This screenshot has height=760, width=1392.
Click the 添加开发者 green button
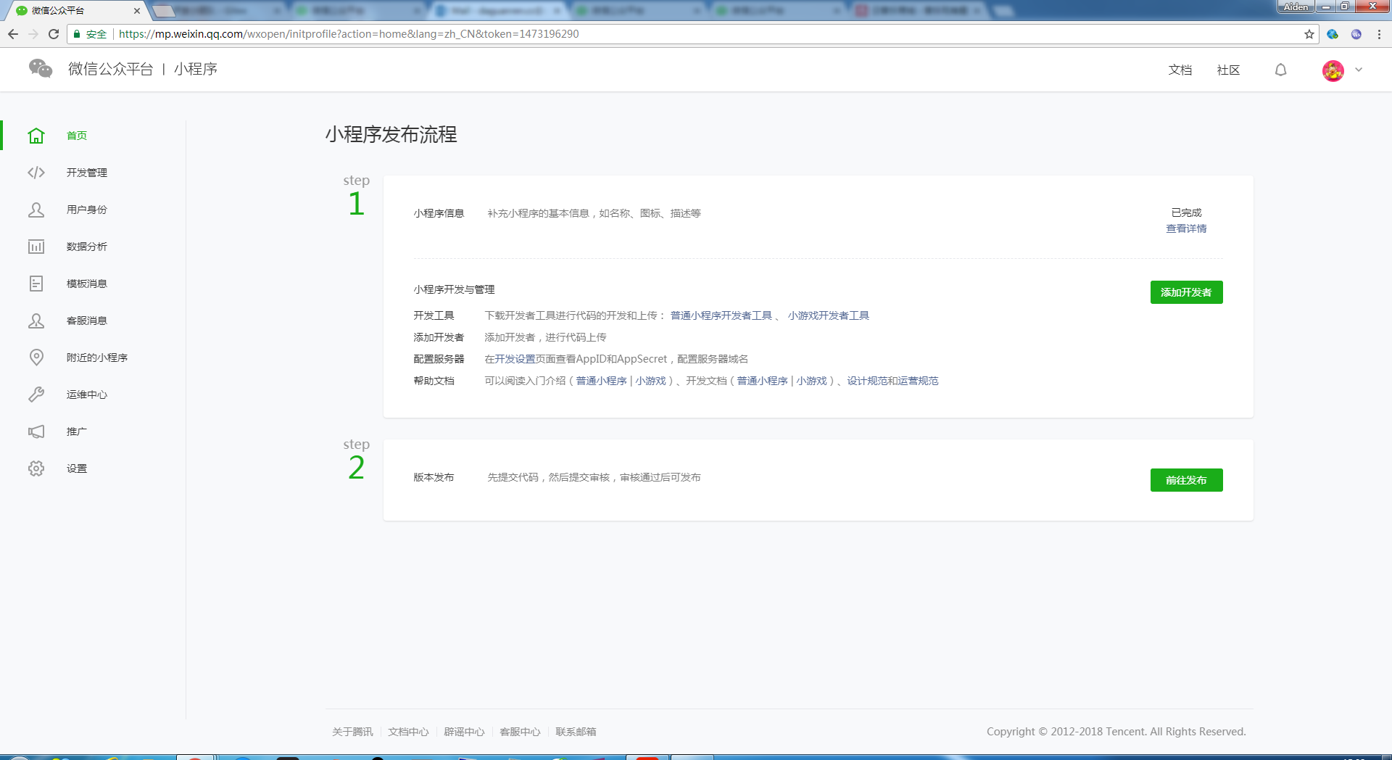point(1186,292)
